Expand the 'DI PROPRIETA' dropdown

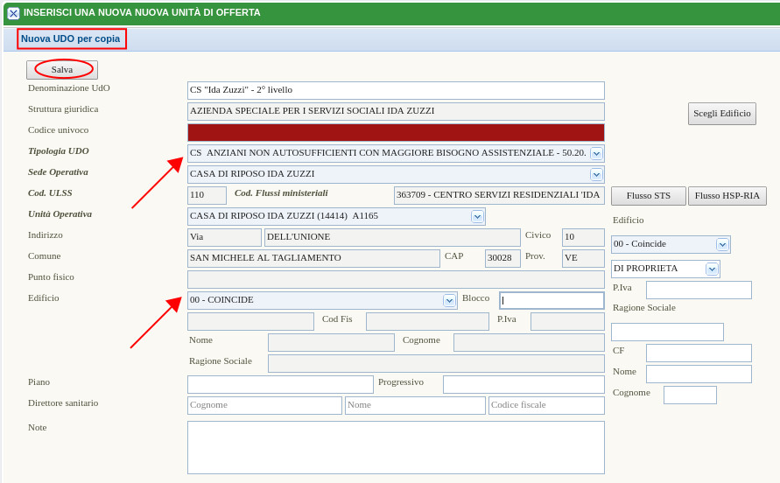click(712, 269)
